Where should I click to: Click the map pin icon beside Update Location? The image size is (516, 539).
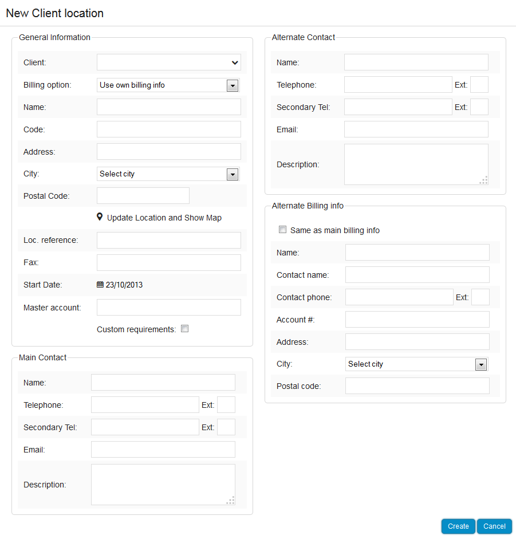(100, 217)
